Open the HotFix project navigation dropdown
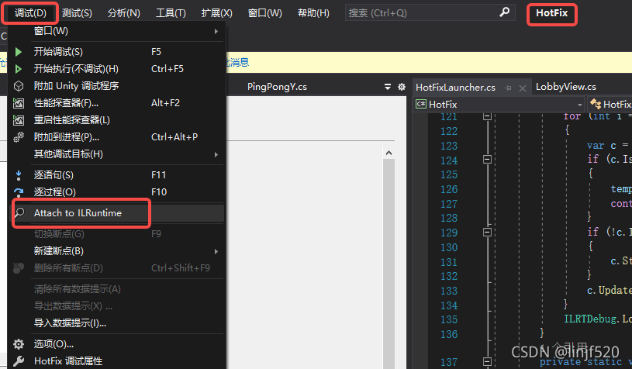The width and height of the screenshot is (632, 369). tap(499, 105)
